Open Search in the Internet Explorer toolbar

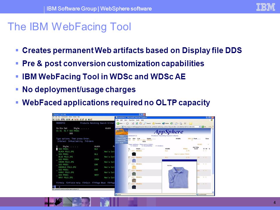tap(147, 123)
